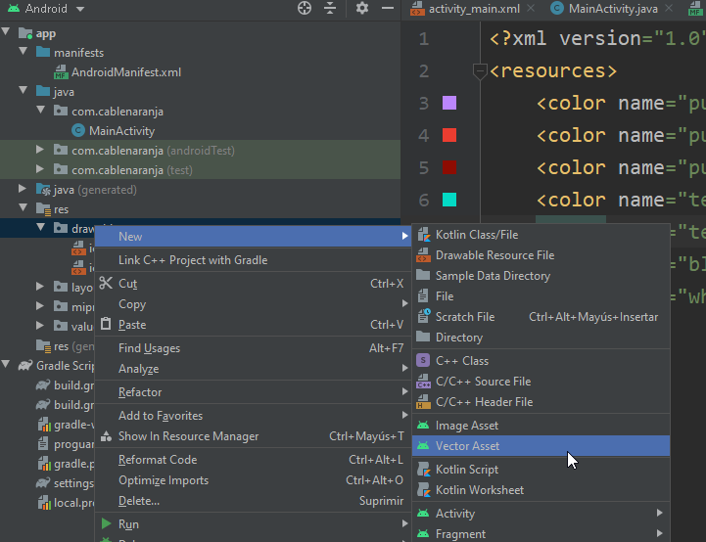Viewport: 706px width, 542px height.
Task: Open the Refactor submenu
Action: point(253,392)
